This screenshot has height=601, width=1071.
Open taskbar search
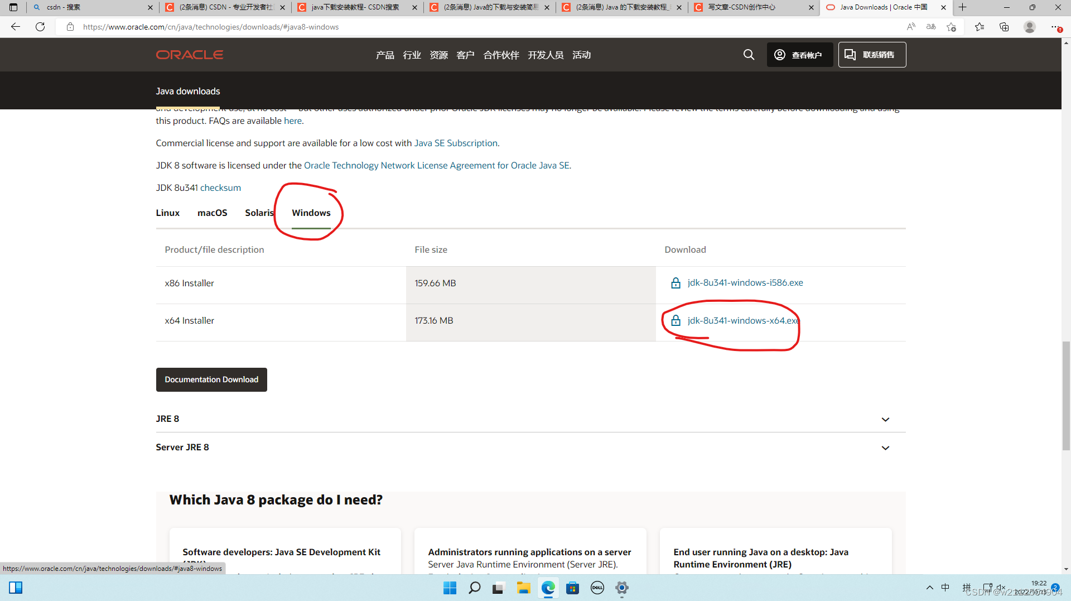click(474, 588)
